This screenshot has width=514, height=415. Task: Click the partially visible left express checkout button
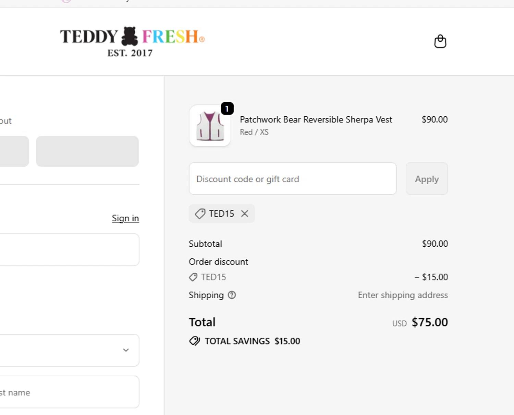[x=14, y=151]
